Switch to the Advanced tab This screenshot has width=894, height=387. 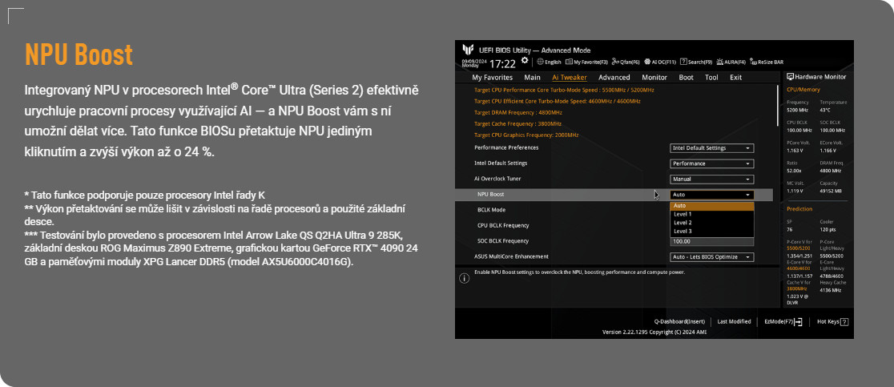(614, 78)
